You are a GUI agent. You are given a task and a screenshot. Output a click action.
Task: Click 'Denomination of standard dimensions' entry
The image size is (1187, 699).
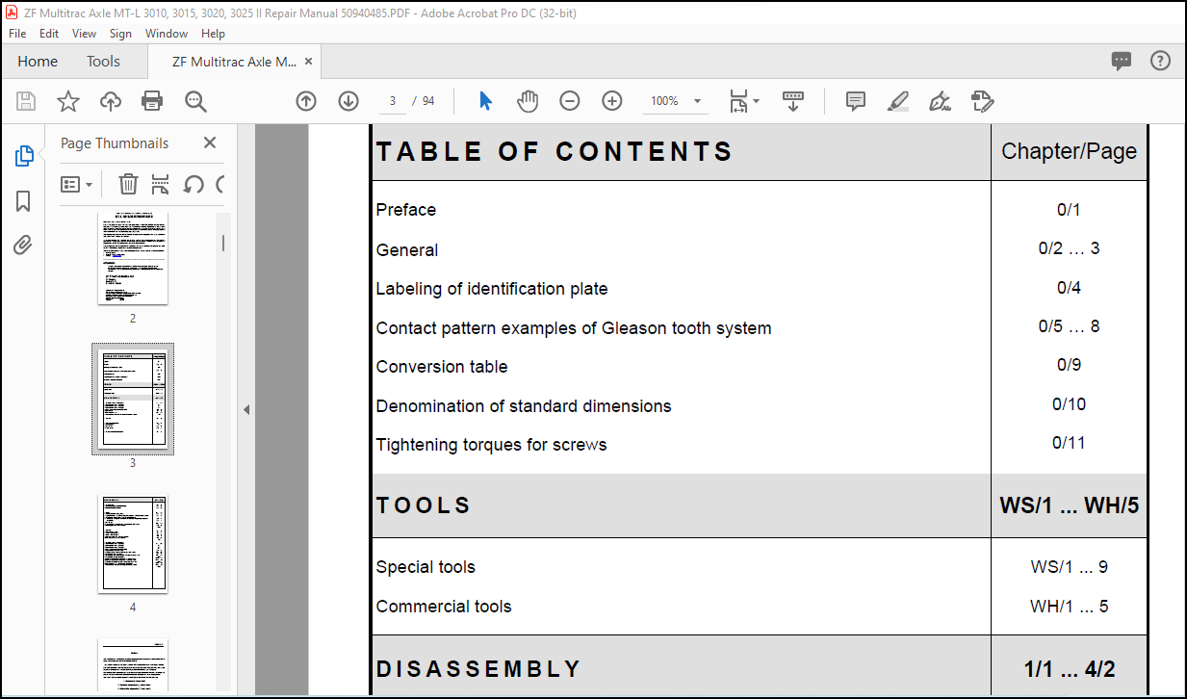pyautogui.click(x=524, y=406)
